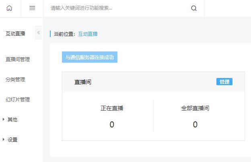The height and width of the screenshot is (162, 251).
Task: Expand the 其他 tree arrow
Action: pyautogui.click(x=4, y=119)
